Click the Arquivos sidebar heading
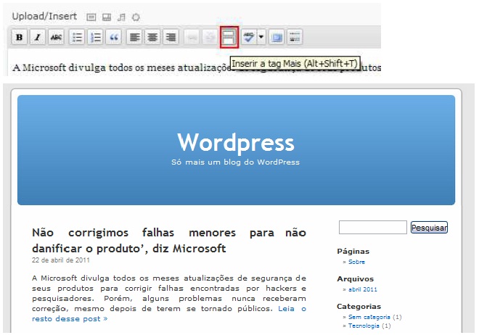Viewport: 479px width, 335px height. [356, 279]
